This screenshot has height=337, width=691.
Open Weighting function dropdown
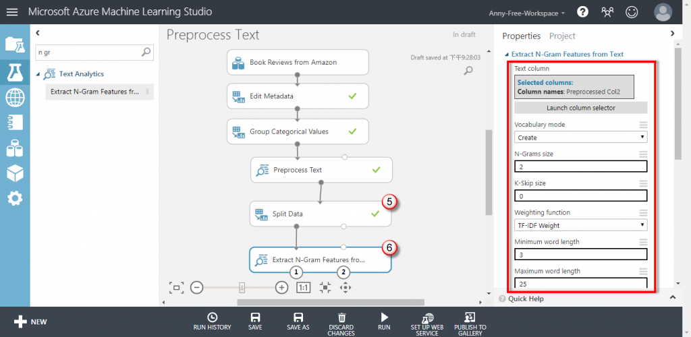(x=581, y=225)
